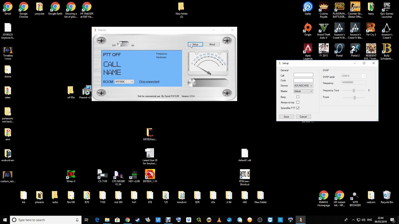This screenshot has width=399, height=224.
Task: Select the xrf 95a folder
Action: 71,92
